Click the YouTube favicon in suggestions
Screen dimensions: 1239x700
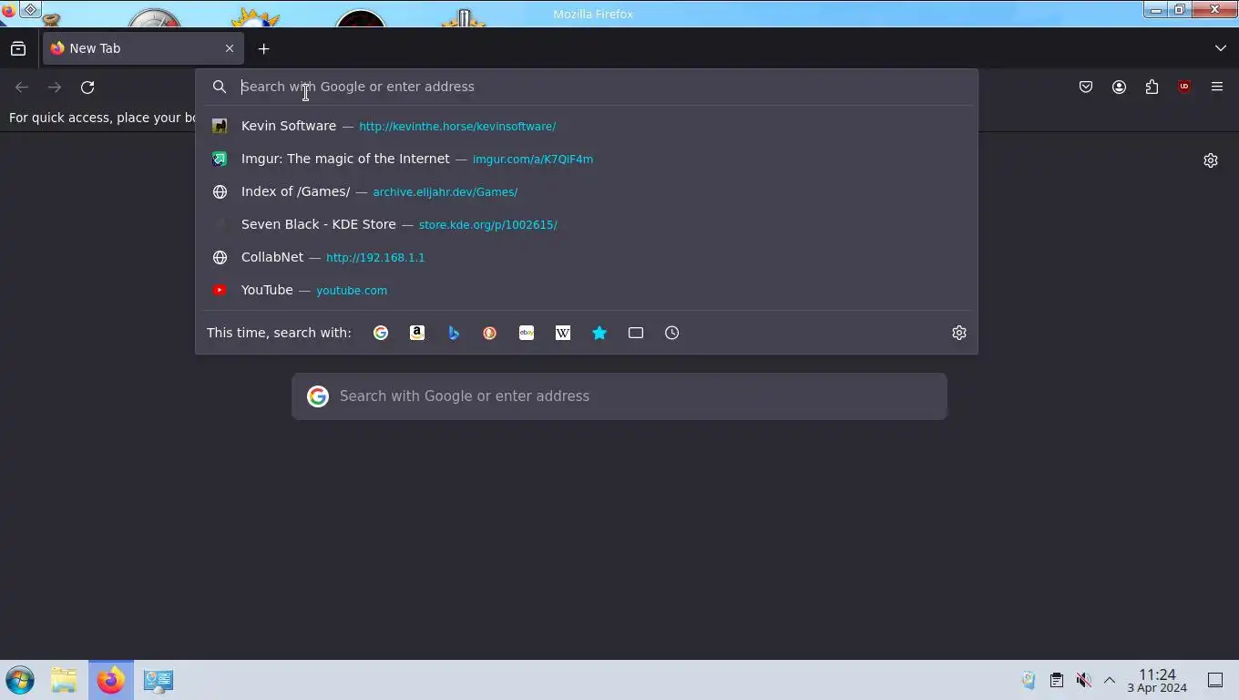220,290
